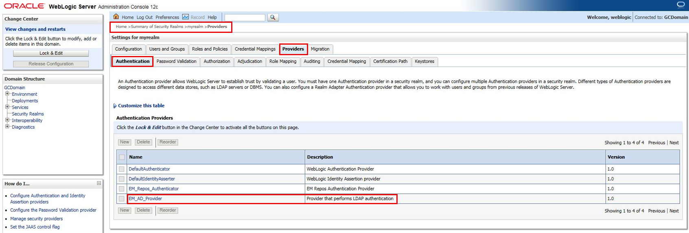Expand the Diagnostics tree node
689x233 pixels.
click(7, 127)
